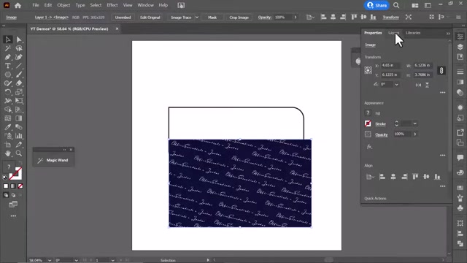Choose the Eyedropper tool
Image resolution: width=467 pixels, height=263 pixels.
pyautogui.click(x=8, y=127)
